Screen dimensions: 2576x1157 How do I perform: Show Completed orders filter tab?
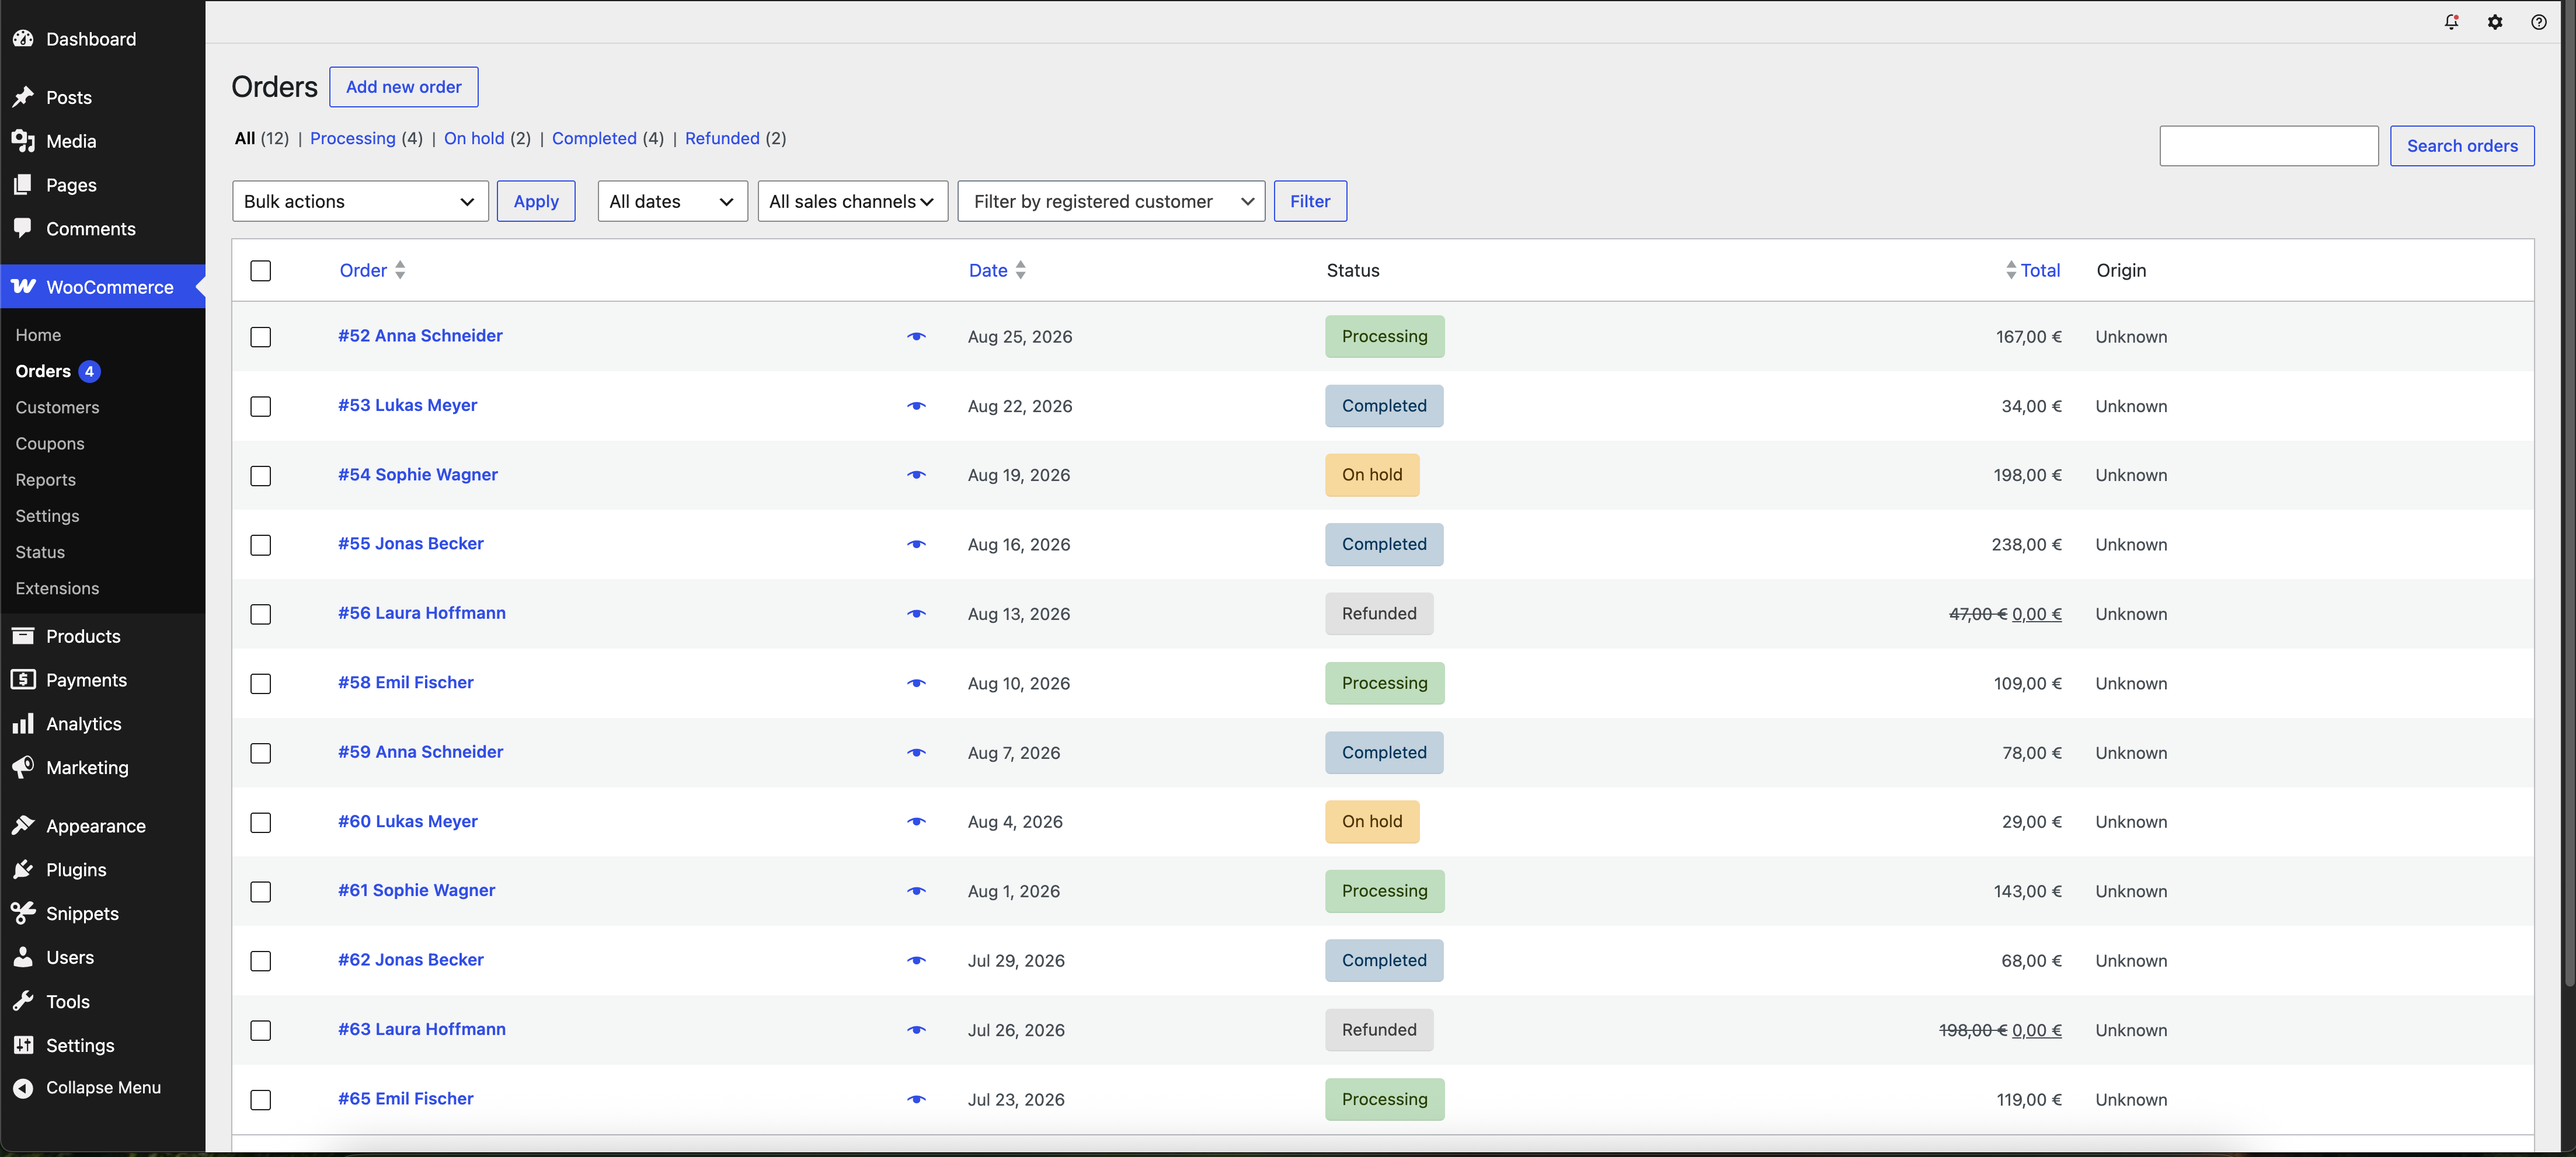(x=594, y=138)
